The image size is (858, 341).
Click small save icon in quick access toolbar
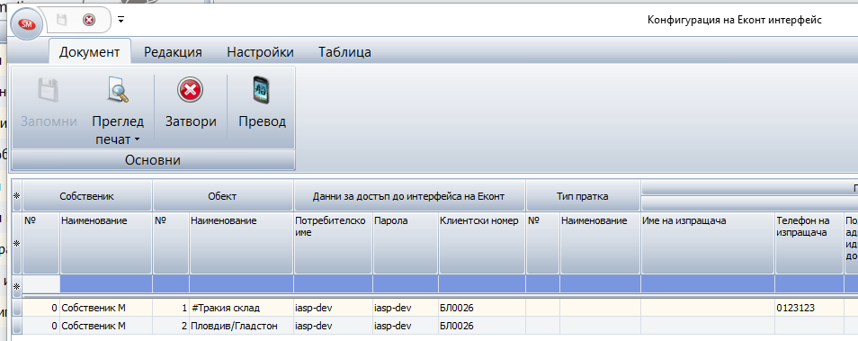tap(62, 20)
